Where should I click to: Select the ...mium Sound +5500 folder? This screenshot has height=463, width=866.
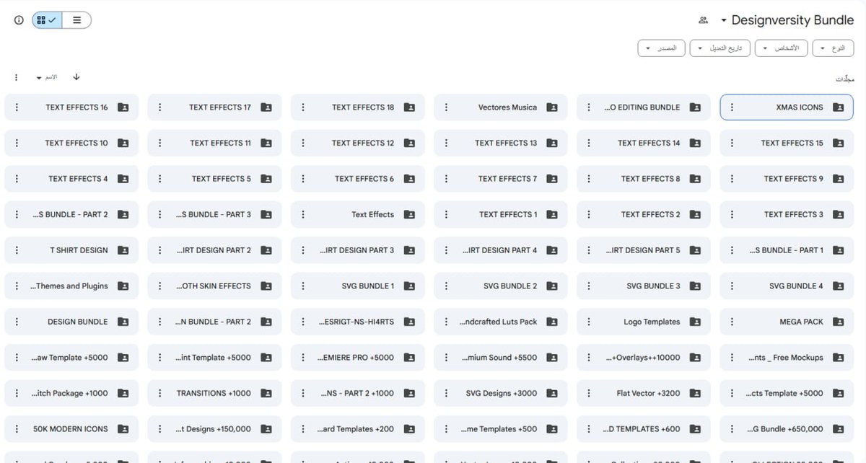pyautogui.click(x=501, y=358)
